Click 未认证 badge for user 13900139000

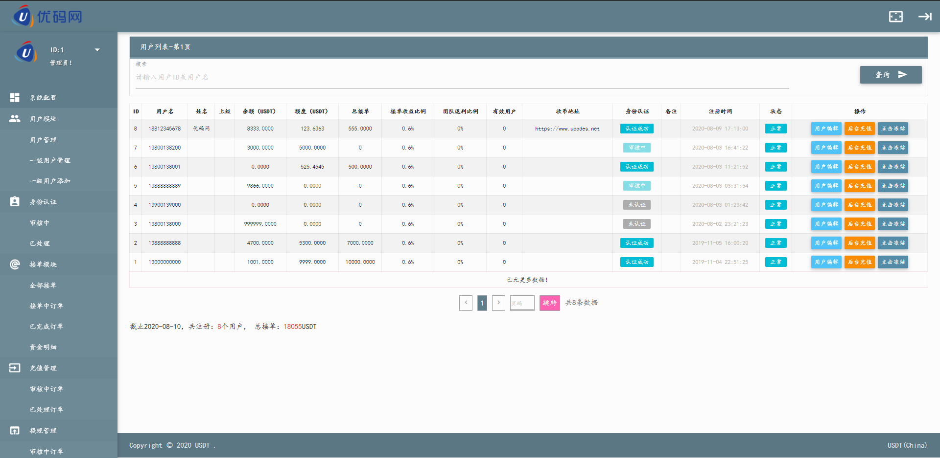(637, 205)
